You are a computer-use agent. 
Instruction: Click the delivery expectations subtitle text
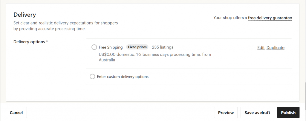[65, 26]
